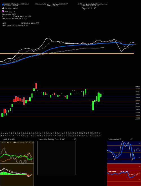Click the ADX 10.6 +DY -DY readout

[x=17, y=143]
